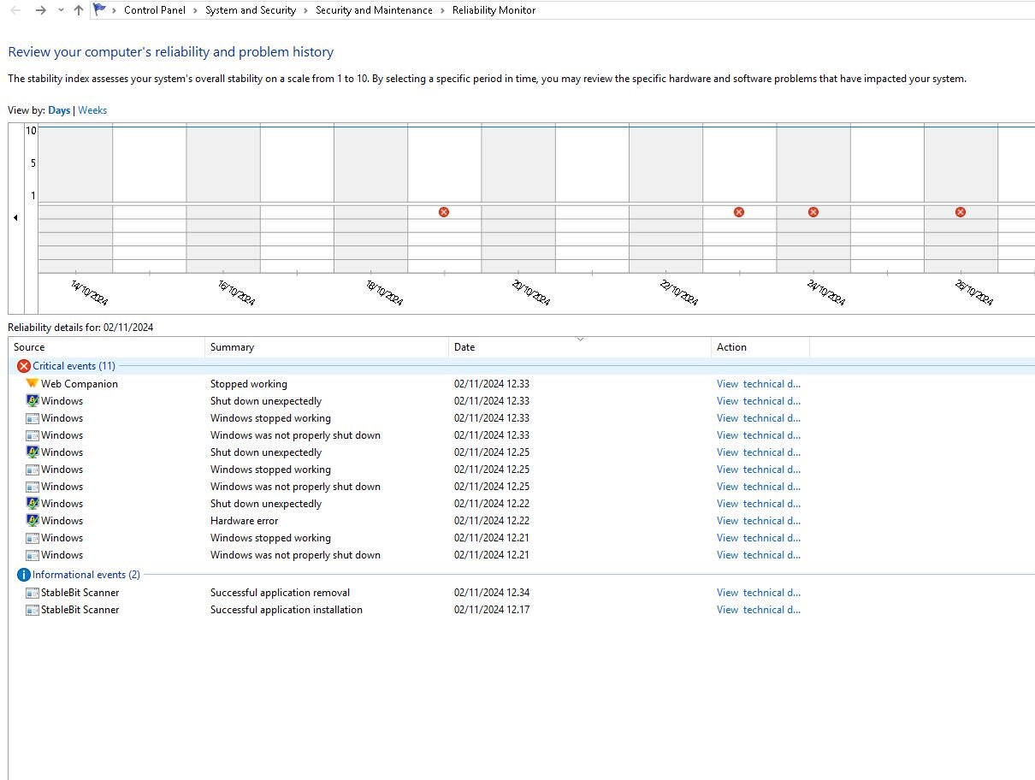Screen dimensions: 1035x780
Task: View technical details for Windows stopped working 12.21
Action: [759, 538]
